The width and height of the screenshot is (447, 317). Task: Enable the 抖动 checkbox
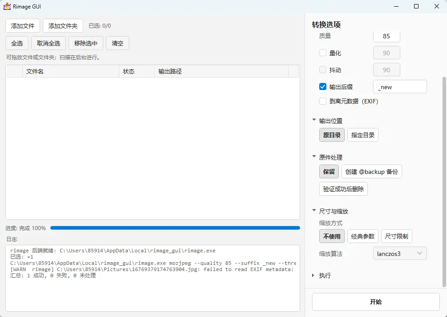coord(323,70)
